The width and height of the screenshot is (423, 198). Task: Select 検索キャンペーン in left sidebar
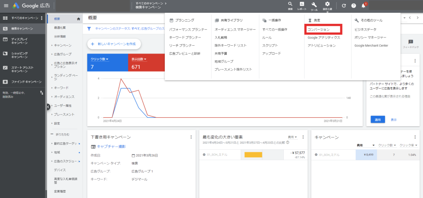tap(22, 28)
